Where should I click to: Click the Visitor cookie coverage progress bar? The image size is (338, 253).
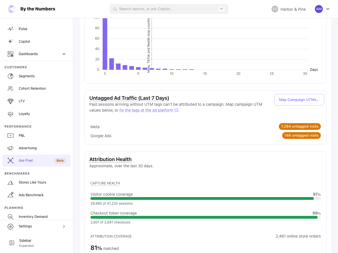coord(205,198)
